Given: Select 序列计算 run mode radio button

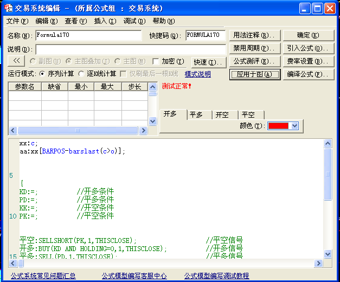Looking at the screenshot, I should (x=42, y=74).
